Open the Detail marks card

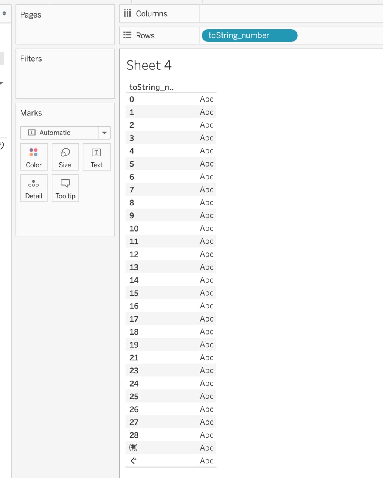(x=34, y=188)
